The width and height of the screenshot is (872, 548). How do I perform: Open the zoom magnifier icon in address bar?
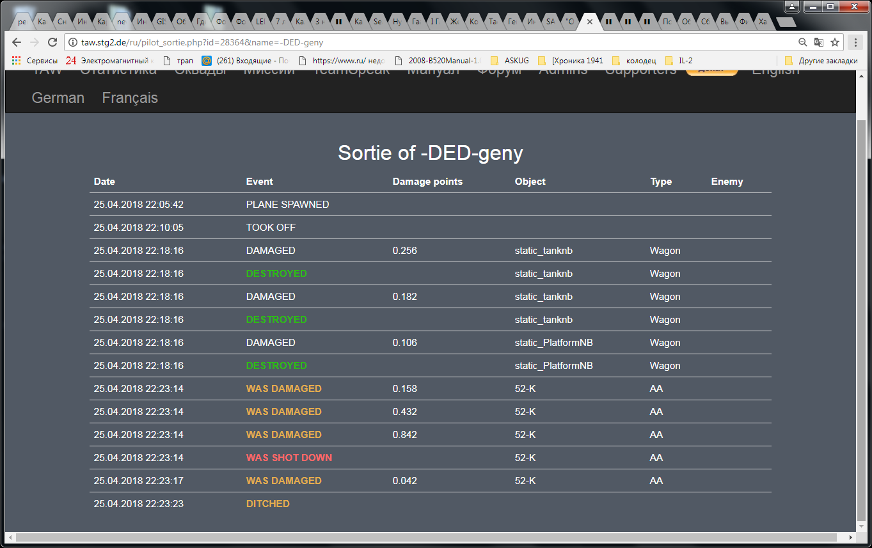(x=802, y=42)
